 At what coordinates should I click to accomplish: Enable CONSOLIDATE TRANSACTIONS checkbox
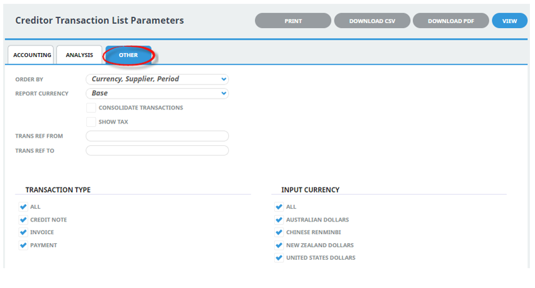point(91,108)
